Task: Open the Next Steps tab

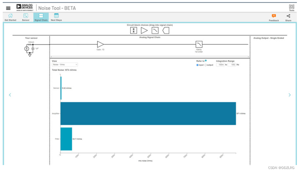Action: click(56, 17)
